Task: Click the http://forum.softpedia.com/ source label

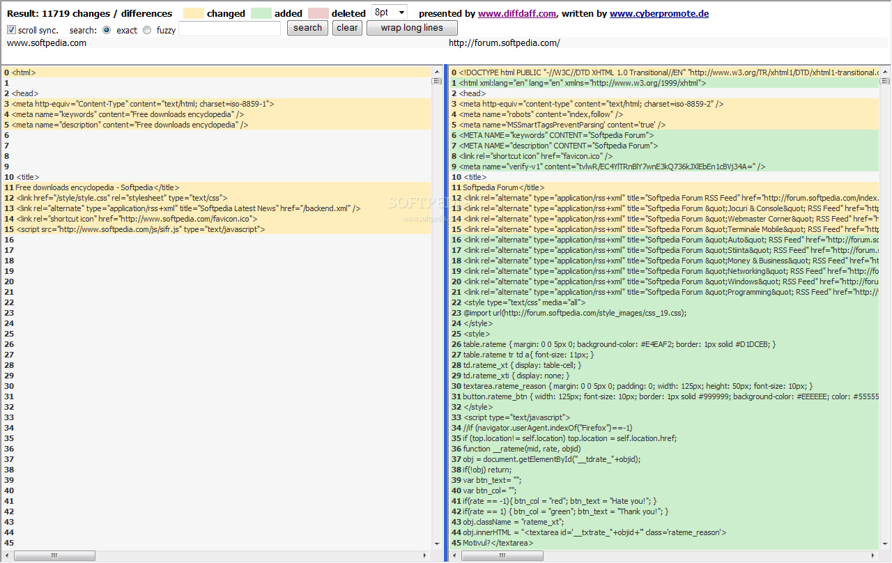Action: (x=504, y=43)
